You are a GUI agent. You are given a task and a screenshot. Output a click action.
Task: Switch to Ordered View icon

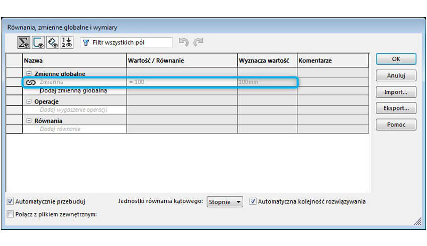[67, 43]
